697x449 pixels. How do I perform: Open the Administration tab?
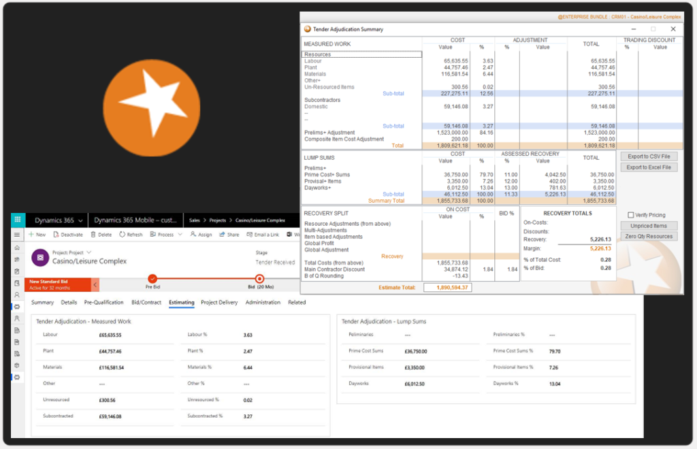pos(263,303)
